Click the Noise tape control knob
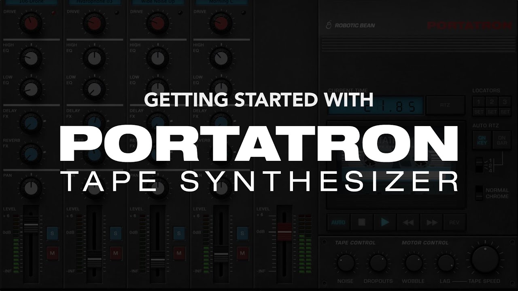Viewport: 518px width, 291px height. [x=345, y=263]
